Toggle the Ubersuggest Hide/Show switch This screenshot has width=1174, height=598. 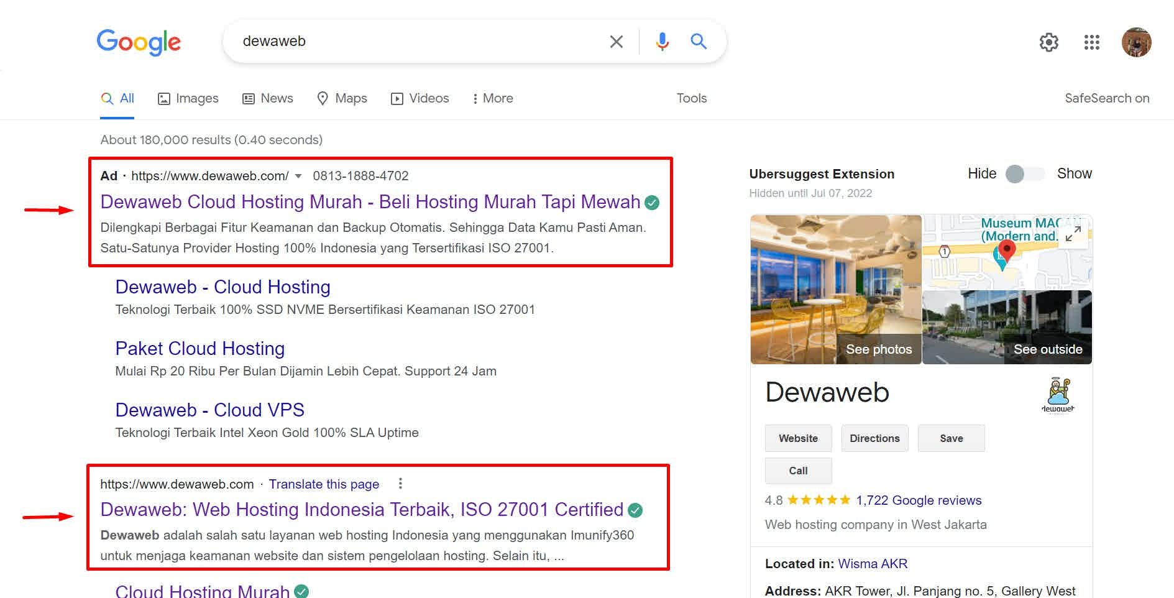point(1025,174)
